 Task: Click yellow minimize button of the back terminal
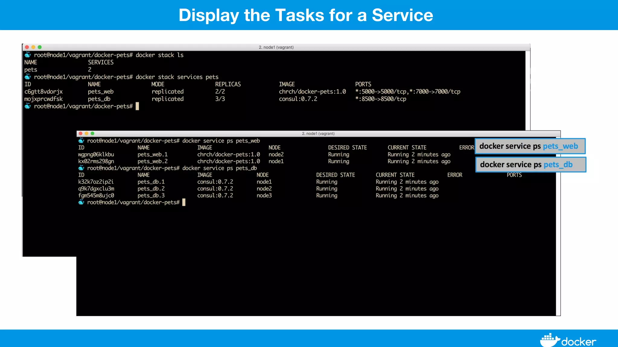click(x=33, y=47)
